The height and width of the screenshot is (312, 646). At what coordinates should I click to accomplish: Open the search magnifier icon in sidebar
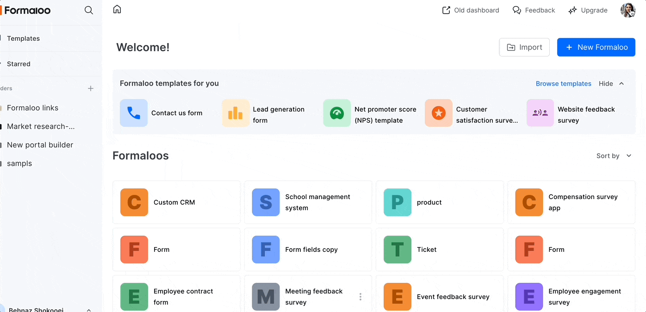click(89, 10)
